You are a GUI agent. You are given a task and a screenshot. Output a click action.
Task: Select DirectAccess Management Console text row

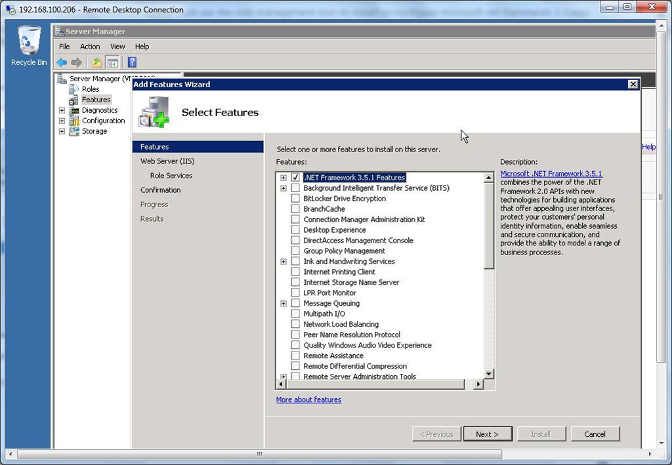358,240
